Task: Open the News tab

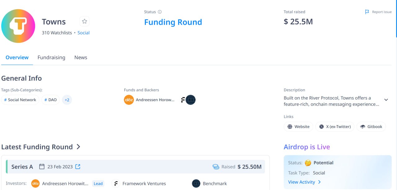Action: (x=81, y=58)
